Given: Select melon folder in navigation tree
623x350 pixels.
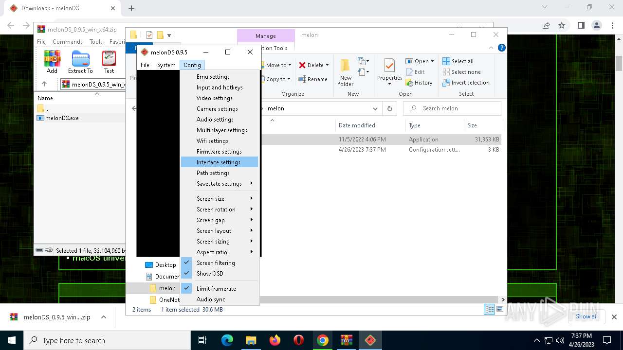Looking at the screenshot, I should click(x=167, y=288).
